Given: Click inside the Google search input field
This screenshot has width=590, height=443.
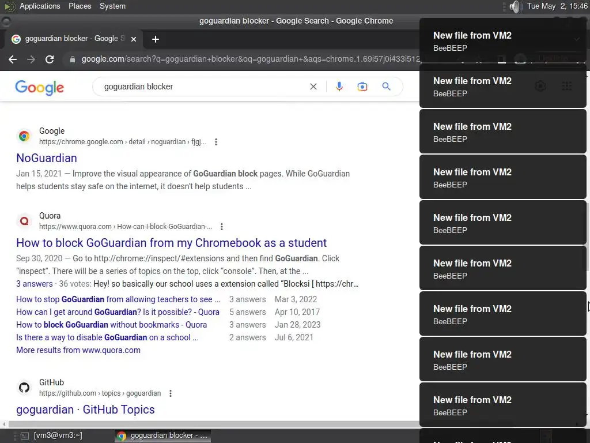Looking at the screenshot, I should tap(203, 87).
